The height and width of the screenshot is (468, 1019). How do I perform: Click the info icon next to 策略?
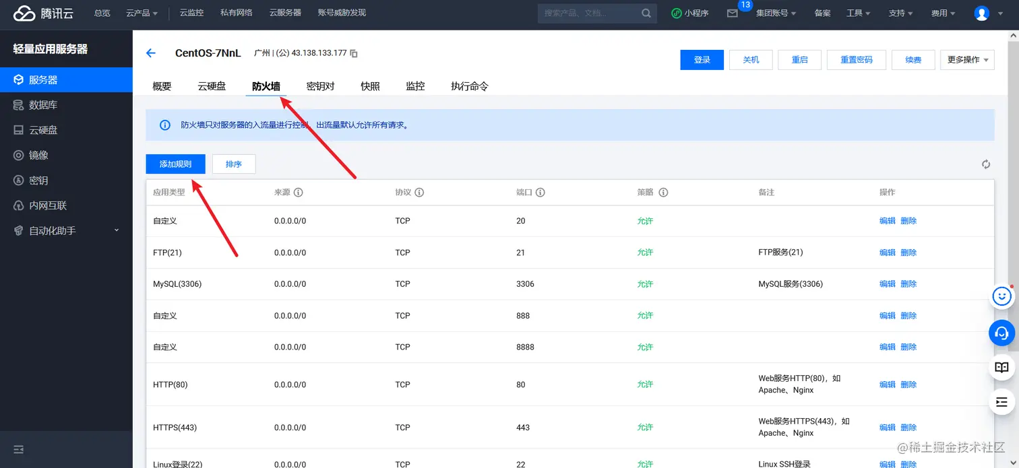[x=663, y=193]
